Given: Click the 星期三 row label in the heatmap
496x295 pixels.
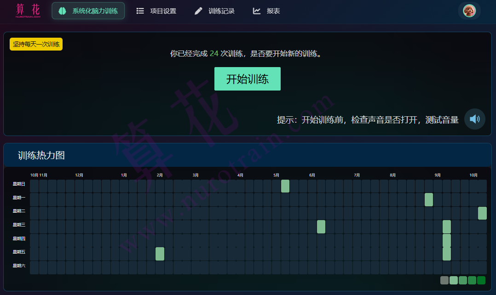Looking at the screenshot, I should click(x=18, y=225).
